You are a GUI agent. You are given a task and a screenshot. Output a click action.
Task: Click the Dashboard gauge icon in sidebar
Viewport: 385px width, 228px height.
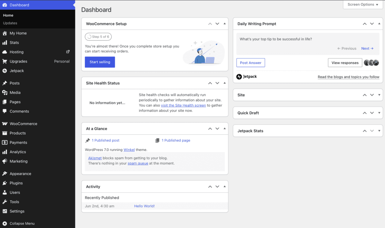(5, 5)
